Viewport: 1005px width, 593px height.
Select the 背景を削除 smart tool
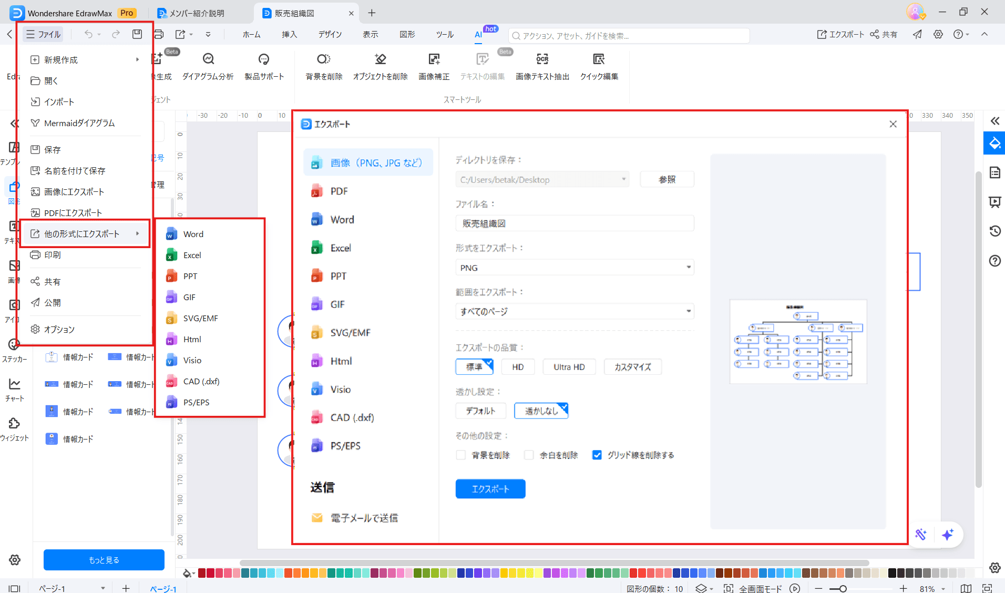[323, 66]
